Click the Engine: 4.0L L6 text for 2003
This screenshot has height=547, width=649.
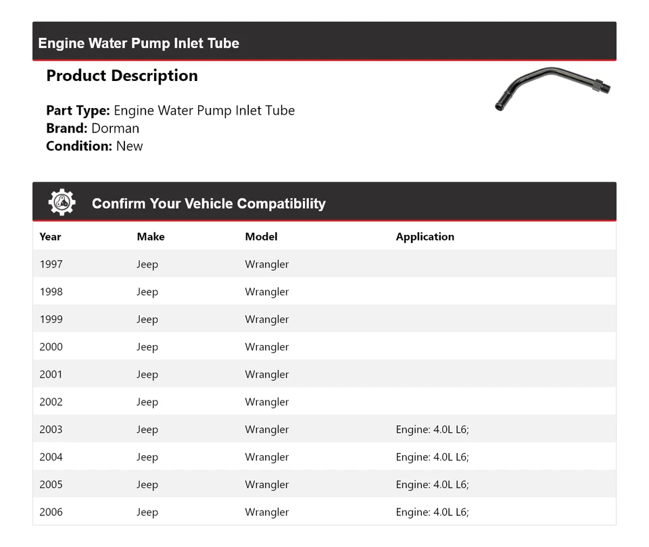pyautogui.click(x=432, y=429)
